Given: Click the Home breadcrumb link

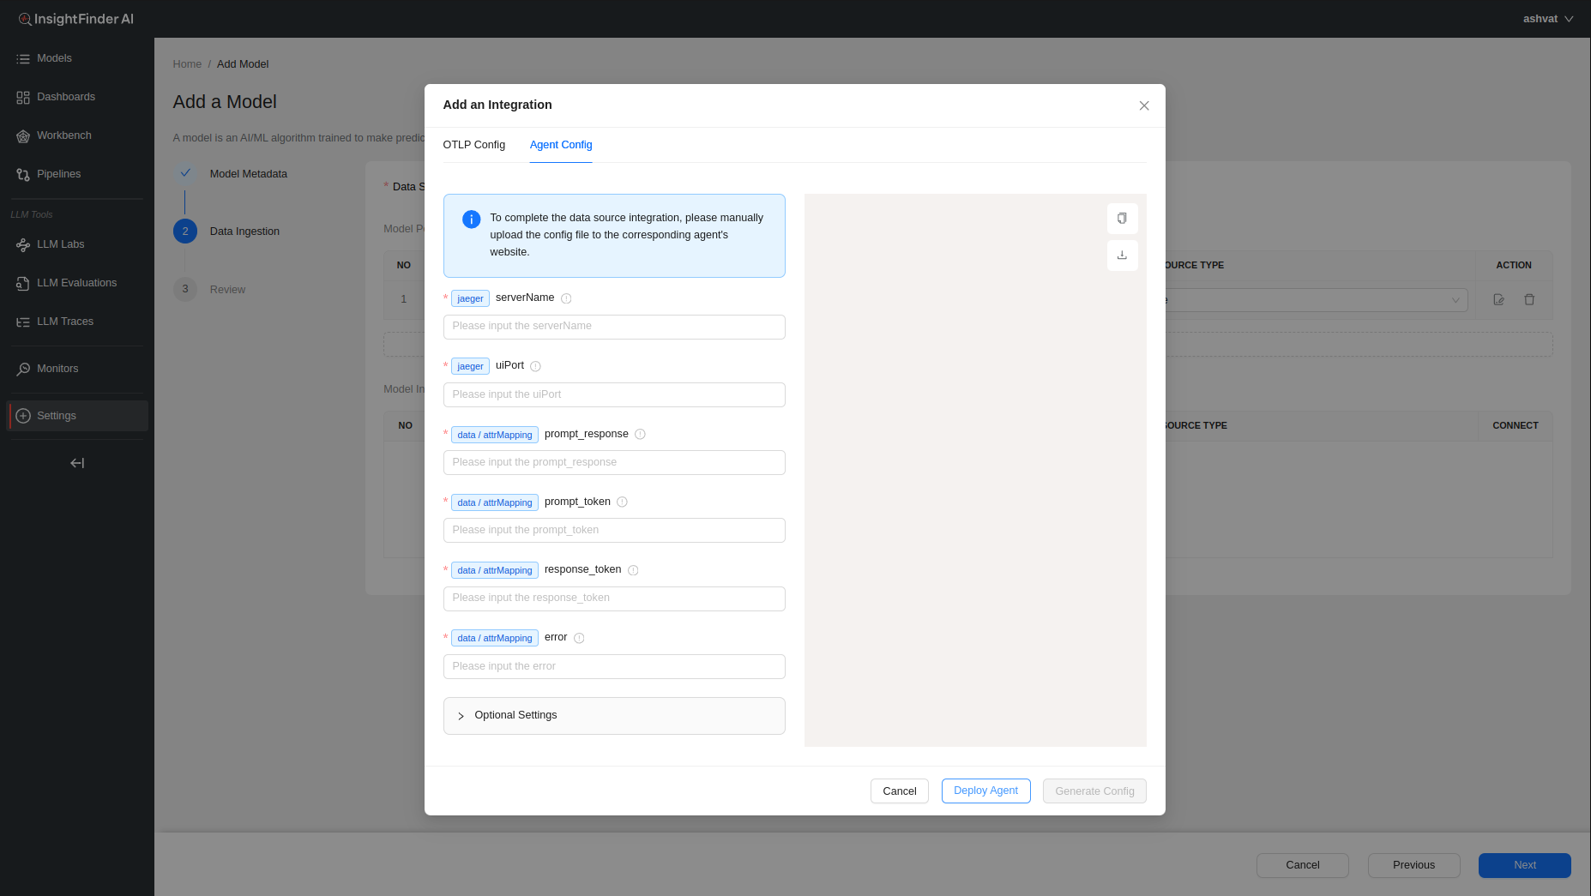Looking at the screenshot, I should pos(187,64).
